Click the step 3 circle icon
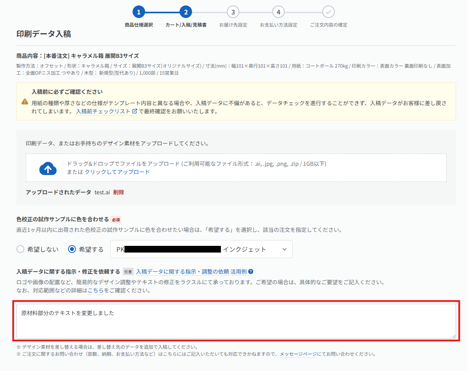Screen dimensions: 467x371 [233, 12]
